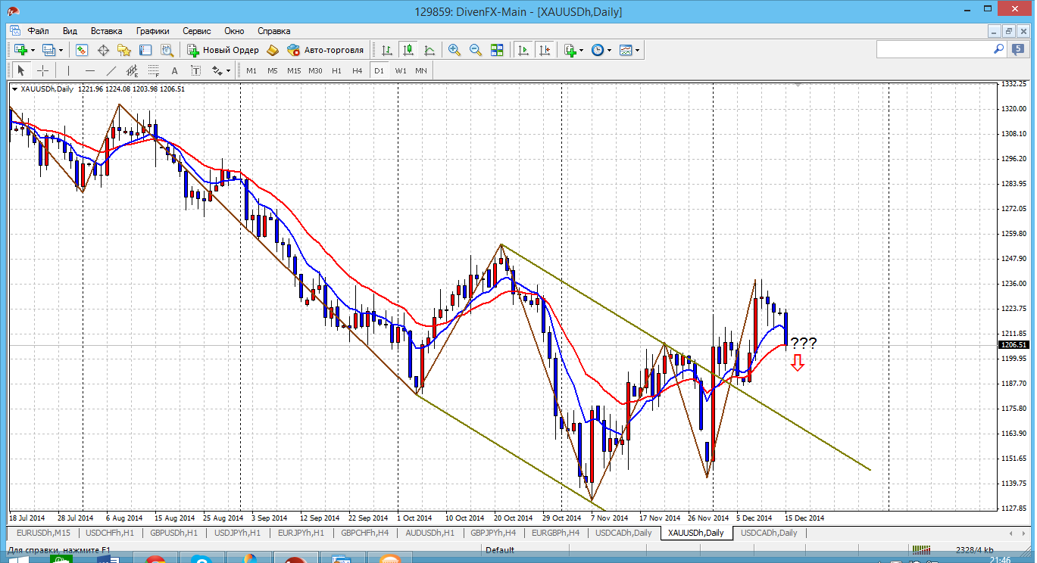Open the Сервис menu
Screen dimensions: 1037x563
point(197,31)
